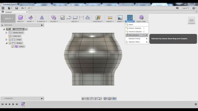Open Selection Priority submenu

coord(137,39)
